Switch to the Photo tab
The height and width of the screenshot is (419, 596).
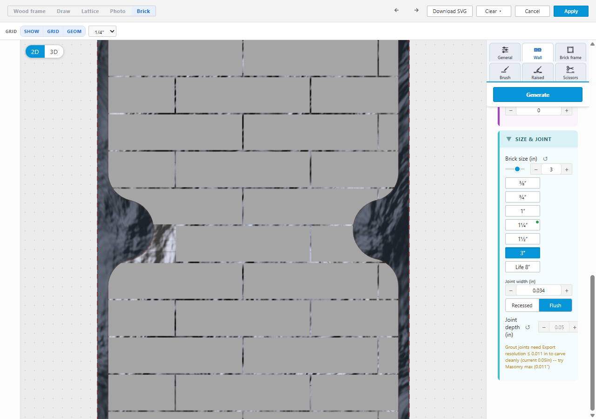(118, 11)
